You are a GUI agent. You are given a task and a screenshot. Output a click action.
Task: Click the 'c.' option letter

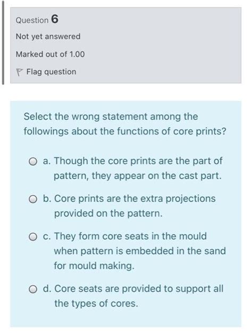point(47,237)
